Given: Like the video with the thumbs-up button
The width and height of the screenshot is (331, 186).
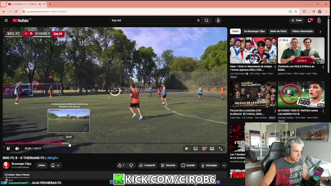Looking at the screenshot, I should pos(121,165).
